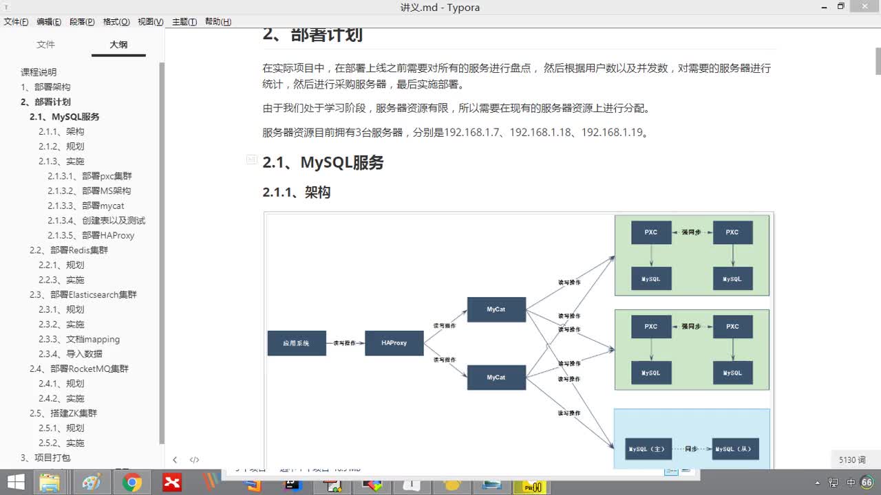Jump to 2.1.3.2、部署MS架构

89,191
